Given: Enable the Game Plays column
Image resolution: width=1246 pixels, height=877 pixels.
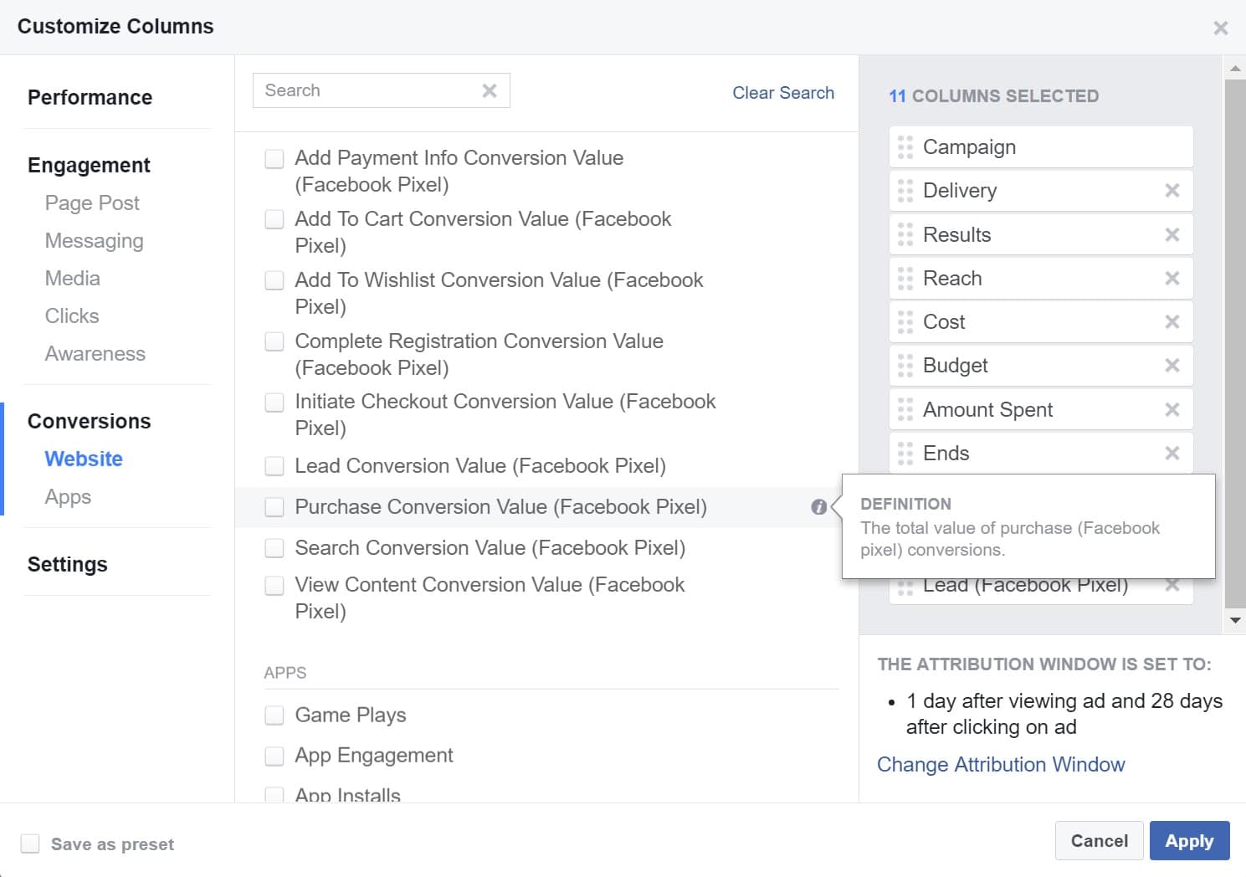Looking at the screenshot, I should pos(274,715).
